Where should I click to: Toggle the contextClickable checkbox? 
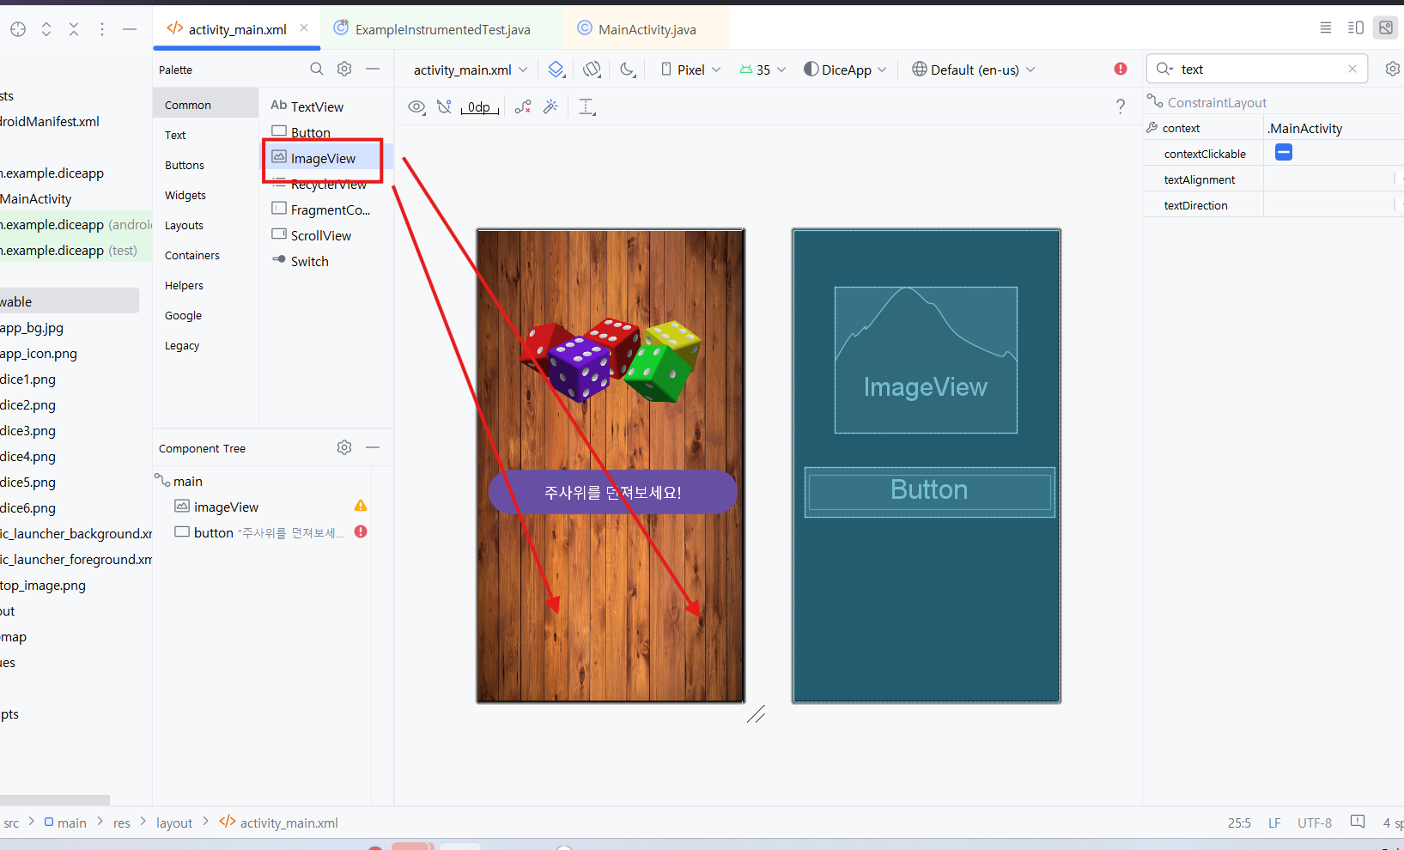[1284, 153]
